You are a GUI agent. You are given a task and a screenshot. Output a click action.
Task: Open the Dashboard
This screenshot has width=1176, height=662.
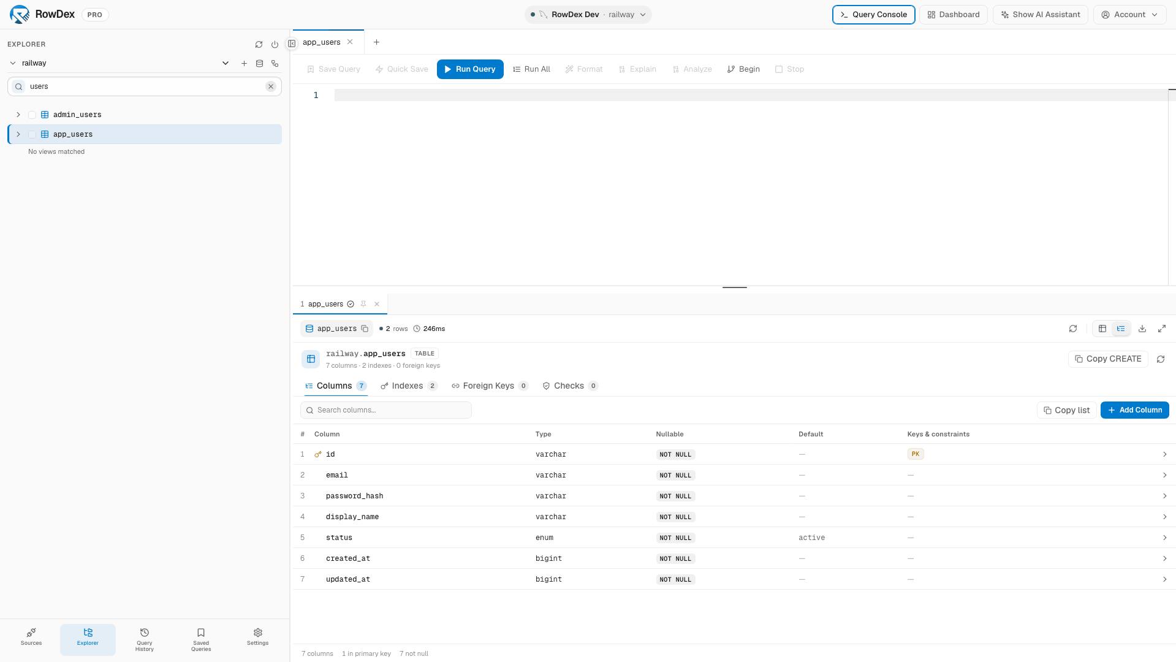953,15
